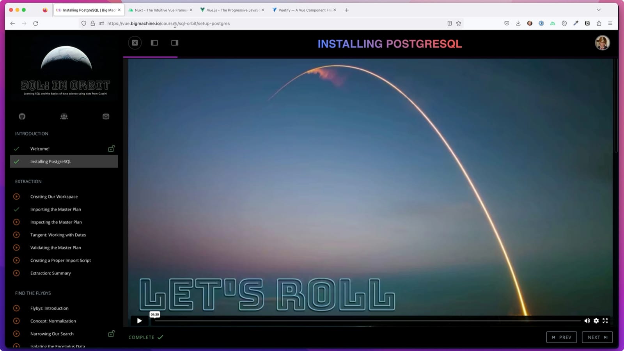
Task: Open the community people icon
Action: (x=64, y=117)
